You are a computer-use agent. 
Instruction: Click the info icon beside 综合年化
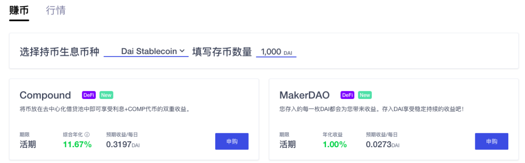(x=87, y=135)
